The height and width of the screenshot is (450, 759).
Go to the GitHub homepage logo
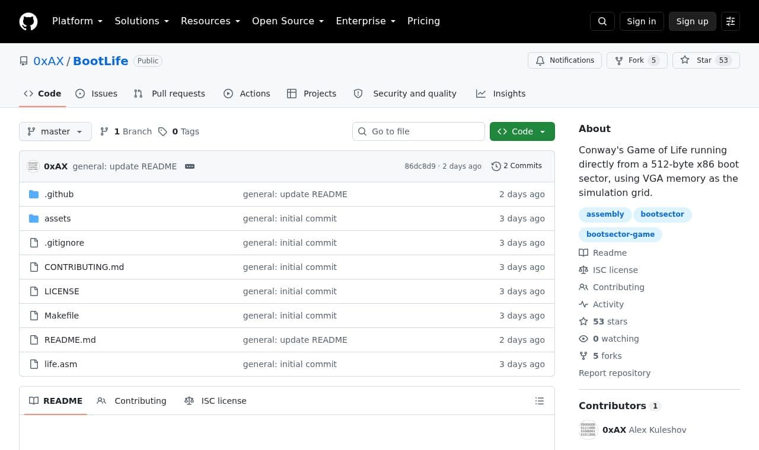(x=28, y=21)
